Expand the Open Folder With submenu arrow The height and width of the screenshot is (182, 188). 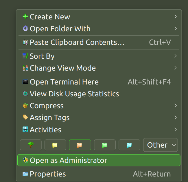pos(175,28)
